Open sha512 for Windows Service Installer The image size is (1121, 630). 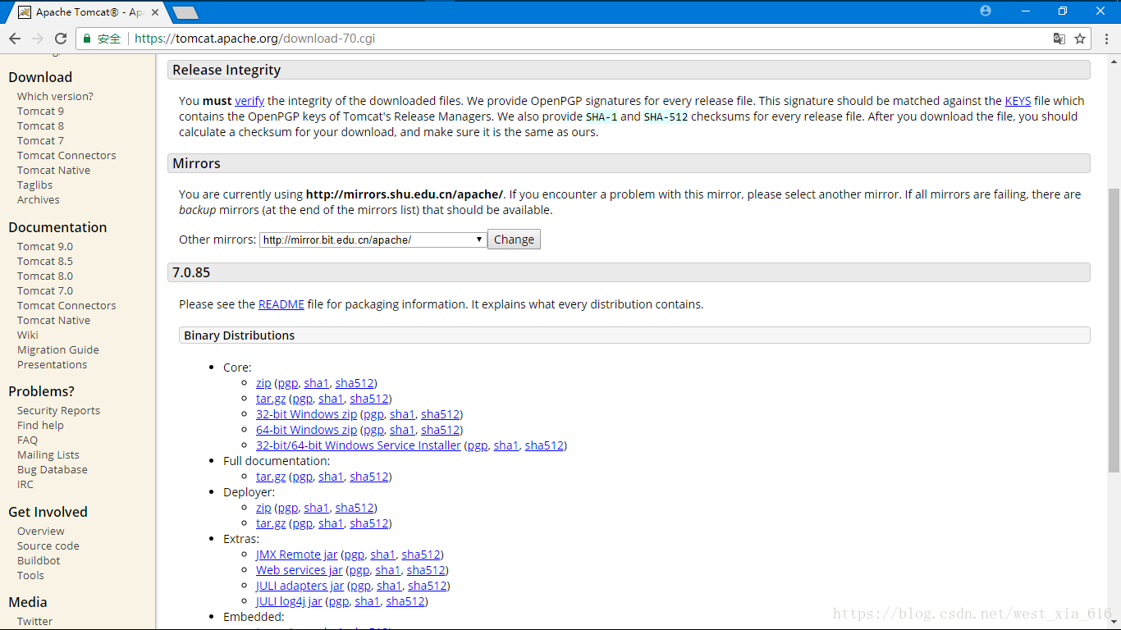pyautogui.click(x=544, y=445)
